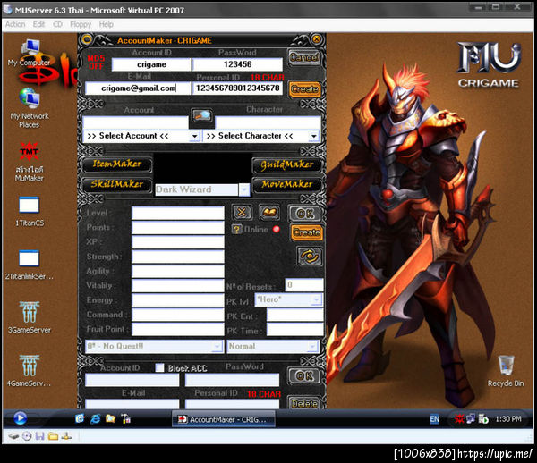Launch Internet Explorer from quick launch

(x=95, y=418)
